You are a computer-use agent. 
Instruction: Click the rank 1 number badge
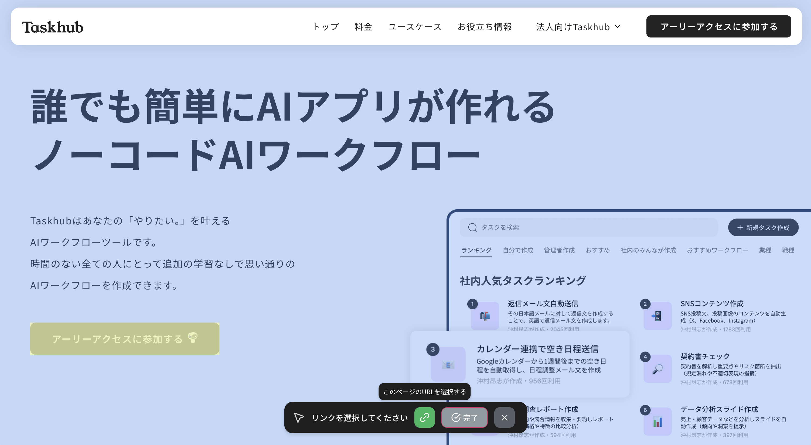click(x=472, y=304)
